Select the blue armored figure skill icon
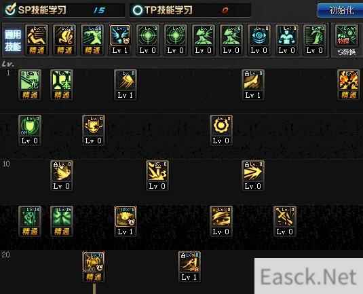Viewport: 363px width, 294px height. [287, 40]
